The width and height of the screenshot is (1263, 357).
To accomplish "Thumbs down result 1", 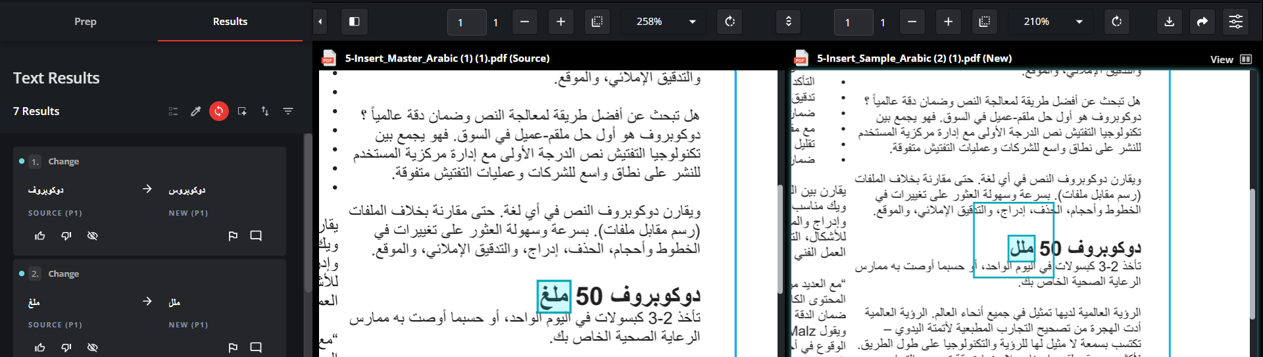I will pyautogui.click(x=66, y=235).
